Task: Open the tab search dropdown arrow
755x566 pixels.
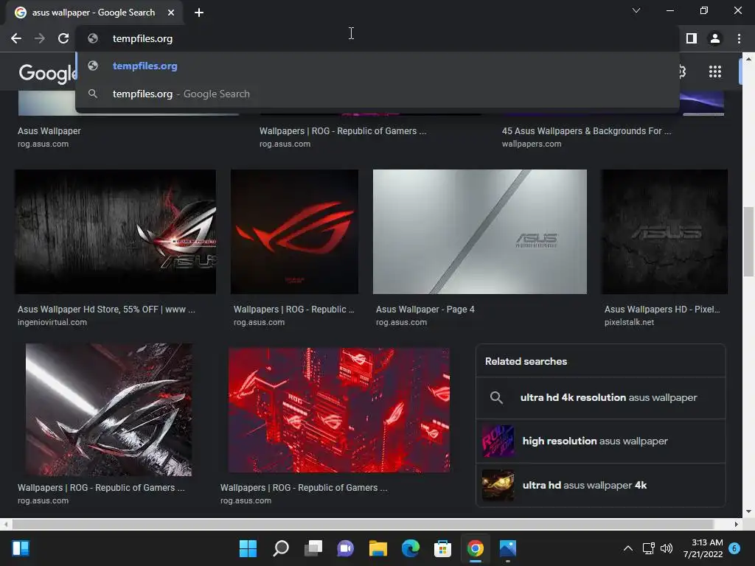Action: coord(636,10)
